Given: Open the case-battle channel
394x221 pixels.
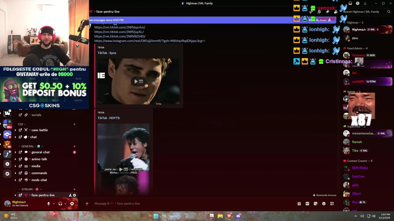Looking at the screenshot, I should (x=46, y=130).
